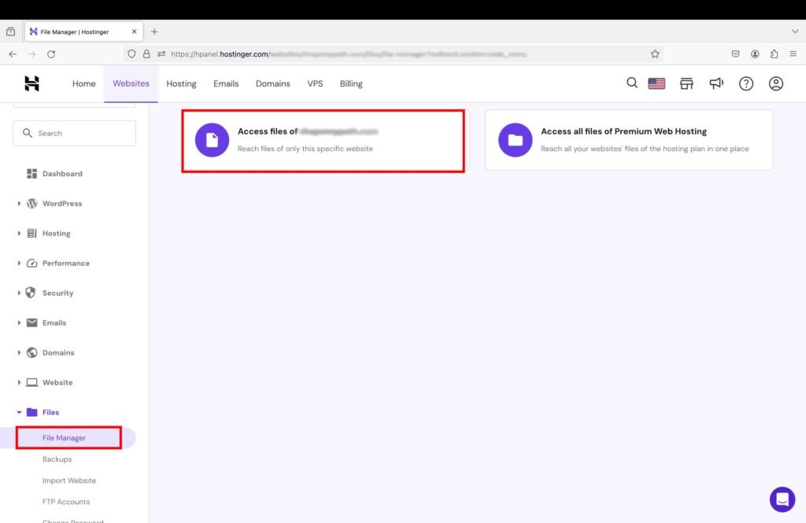Expand the Website sidebar section
The image size is (806, 523).
(x=19, y=382)
